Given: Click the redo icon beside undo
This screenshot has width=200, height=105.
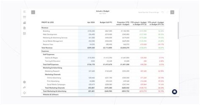Looking at the screenshot, I should (x=167, y=12).
